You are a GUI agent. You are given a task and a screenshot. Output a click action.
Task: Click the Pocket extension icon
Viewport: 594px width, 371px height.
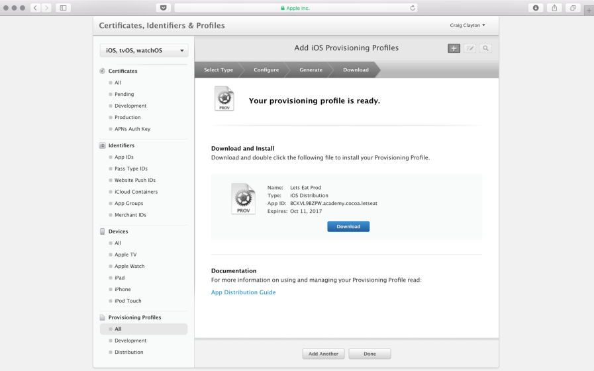click(164, 7)
